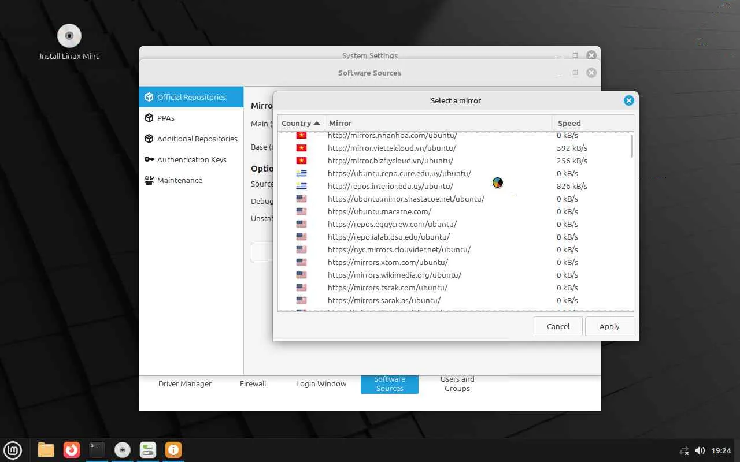Click the Vietnam flag beside mirrors.nhanhoa.com
The width and height of the screenshot is (740, 462).
tap(301, 135)
